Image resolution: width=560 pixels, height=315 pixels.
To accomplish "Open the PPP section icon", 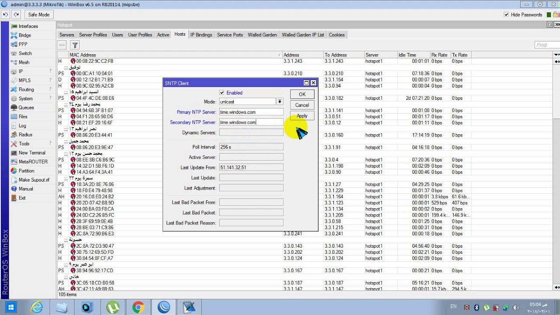I will [14, 44].
